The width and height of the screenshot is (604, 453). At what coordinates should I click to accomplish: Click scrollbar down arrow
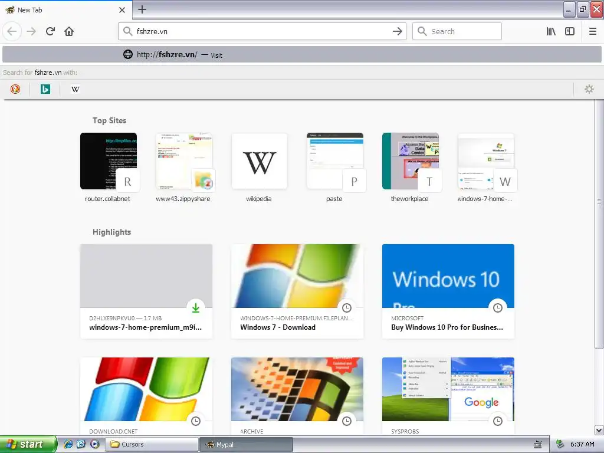599,430
